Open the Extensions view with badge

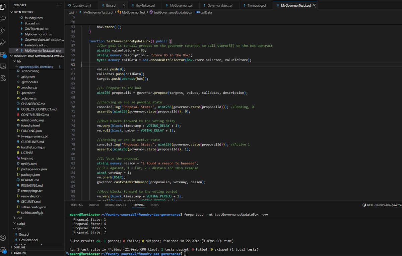tap(3, 54)
